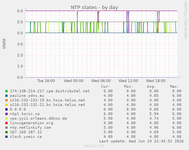Click the Last update timestamp text
189x150 pixels.
141,141
